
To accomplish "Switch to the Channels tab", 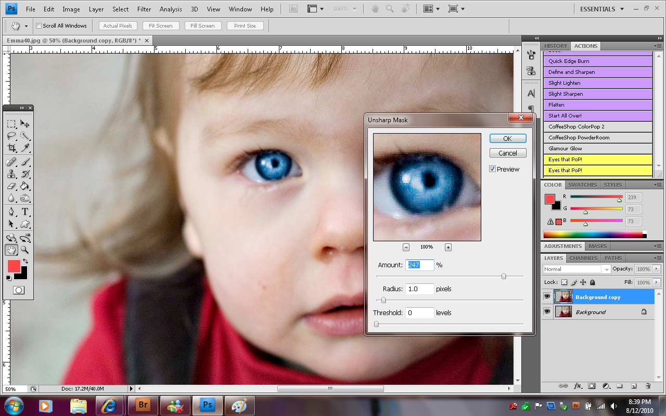I will [583, 258].
